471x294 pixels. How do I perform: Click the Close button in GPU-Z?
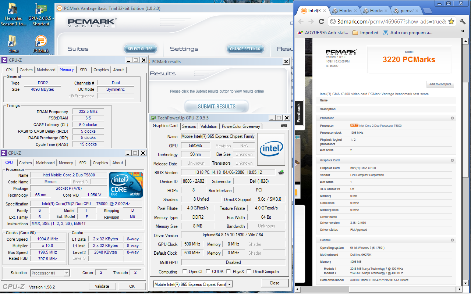(x=275, y=283)
